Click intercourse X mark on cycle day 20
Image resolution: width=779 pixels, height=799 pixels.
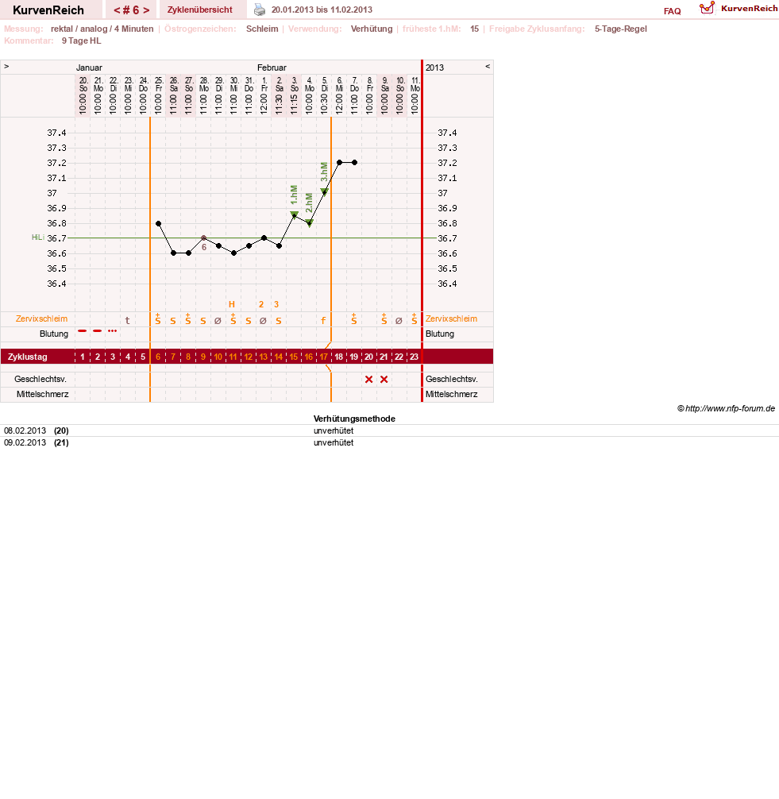tap(369, 379)
